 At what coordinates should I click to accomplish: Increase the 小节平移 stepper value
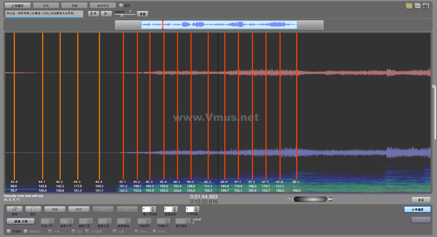197,208
